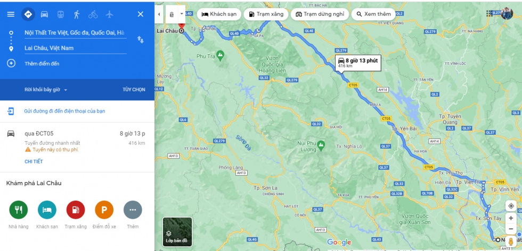The height and width of the screenshot is (251, 522).
Task: Explore Nhà hàng restaurants icon
Action: [18, 210]
